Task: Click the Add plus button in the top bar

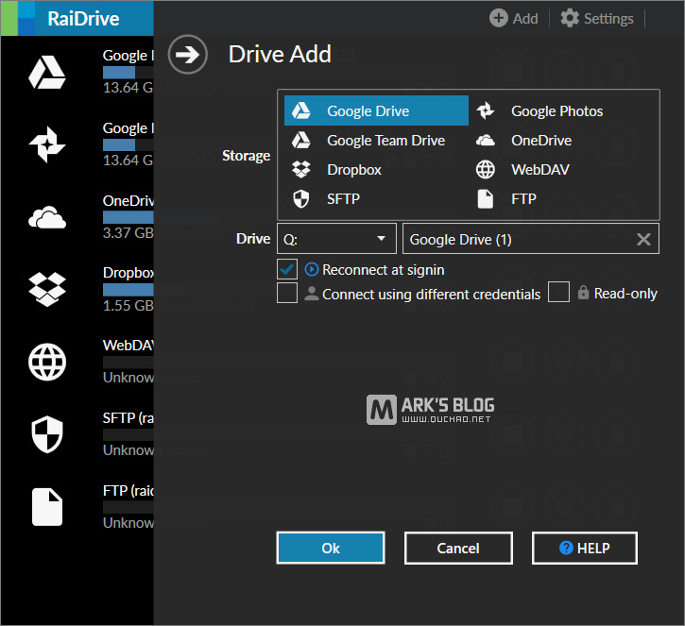Action: 514,18
